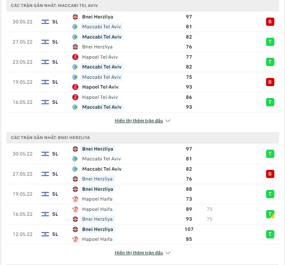The width and height of the screenshot is (285, 265).
Task: Click the Hapoel Haifa logo in 12.05.22 match
Action: pyautogui.click(x=75, y=239)
